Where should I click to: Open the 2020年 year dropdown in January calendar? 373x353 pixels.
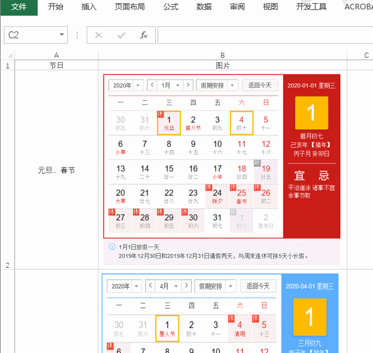click(126, 85)
